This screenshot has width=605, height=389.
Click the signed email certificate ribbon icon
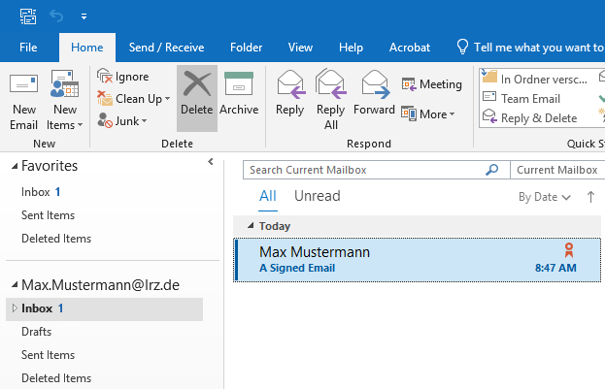point(569,250)
